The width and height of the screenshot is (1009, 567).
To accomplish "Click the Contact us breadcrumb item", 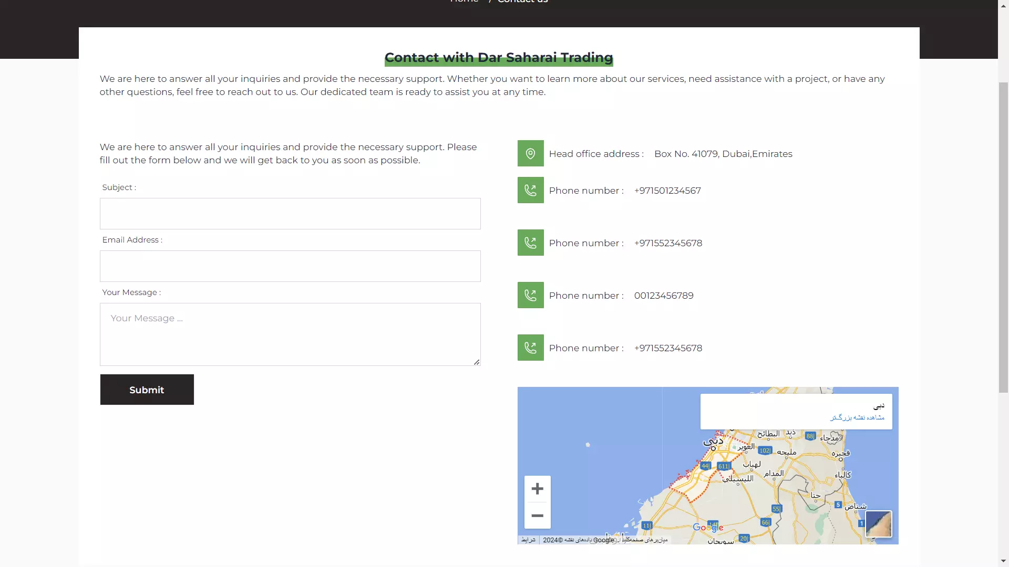I will pyautogui.click(x=522, y=2).
